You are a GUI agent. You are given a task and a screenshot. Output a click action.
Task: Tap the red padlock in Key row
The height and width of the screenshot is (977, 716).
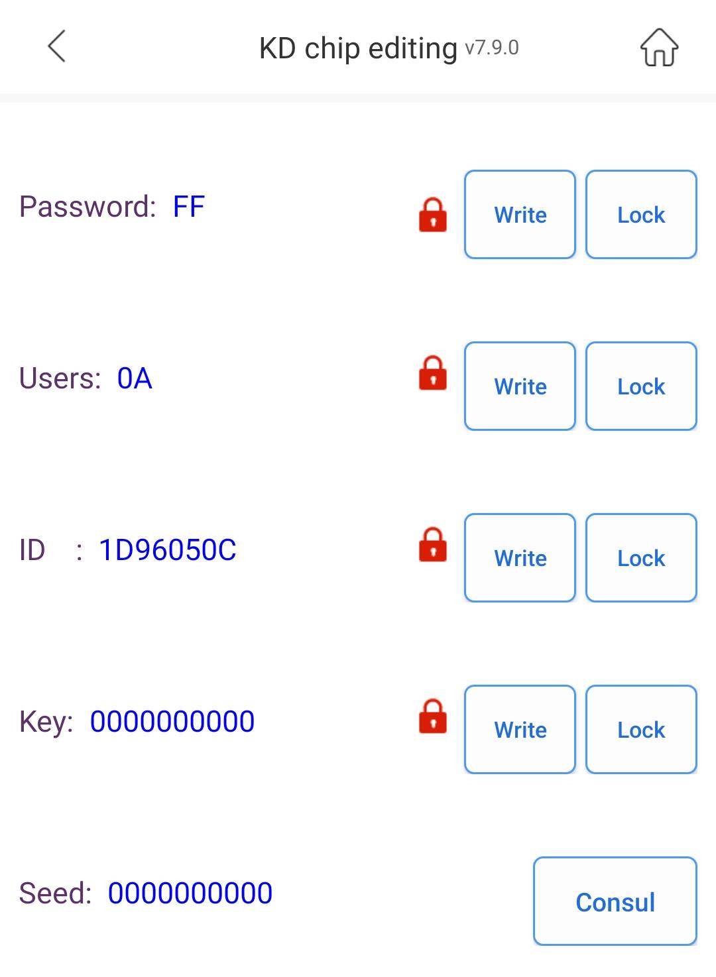(x=433, y=716)
